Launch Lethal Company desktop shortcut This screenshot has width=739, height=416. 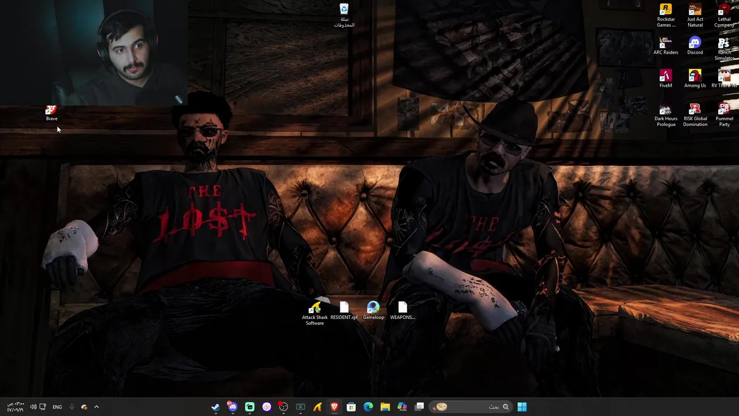coord(724,16)
